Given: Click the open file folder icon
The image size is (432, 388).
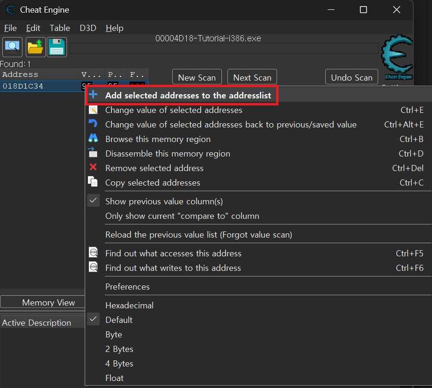Looking at the screenshot, I should pyautogui.click(x=35, y=47).
